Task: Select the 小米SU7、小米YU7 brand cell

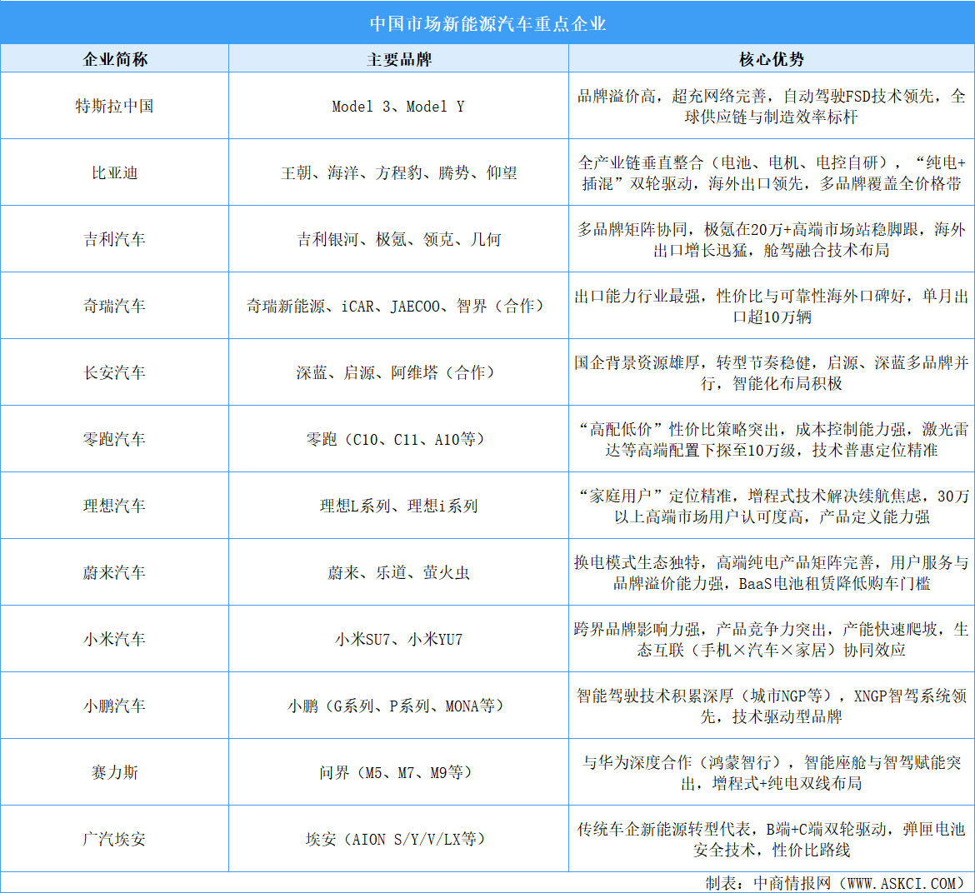Action: pyautogui.click(x=398, y=639)
